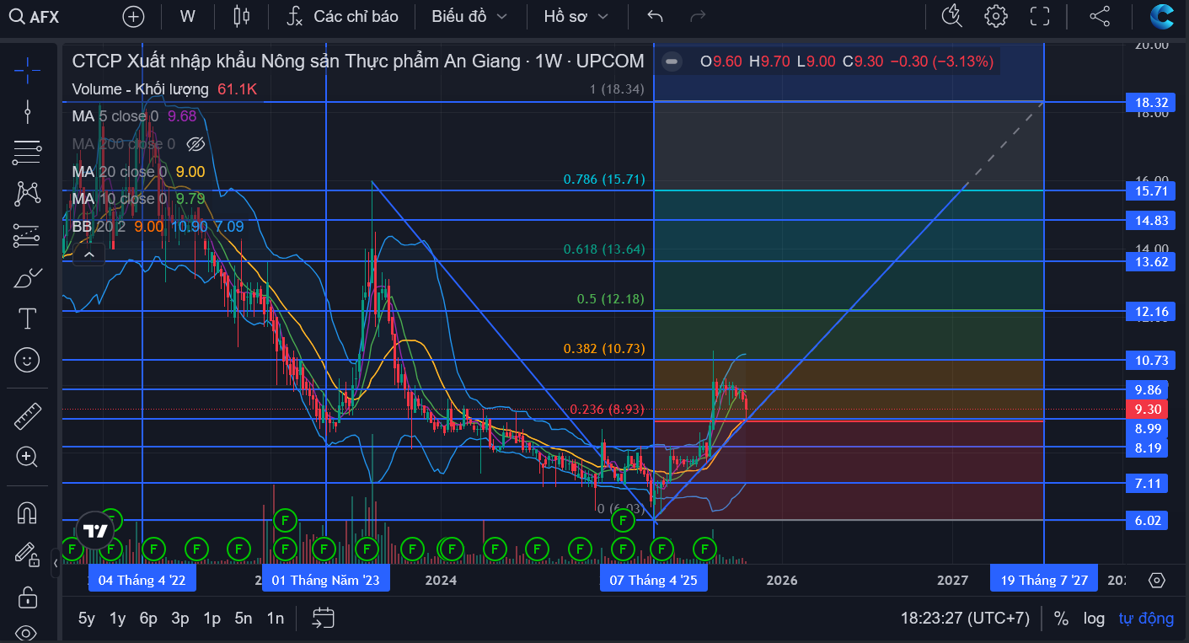Open the timezone menu 18:23:27 (UTC+7)
This screenshot has width=1189, height=643.
click(965, 619)
